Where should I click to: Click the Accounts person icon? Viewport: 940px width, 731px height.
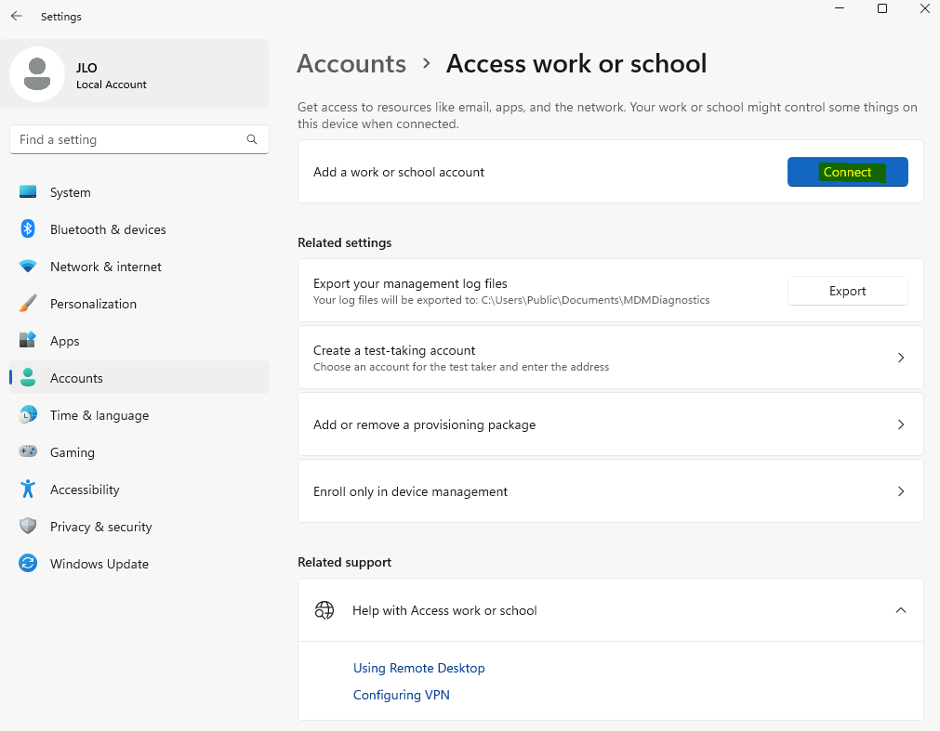pos(28,378)
